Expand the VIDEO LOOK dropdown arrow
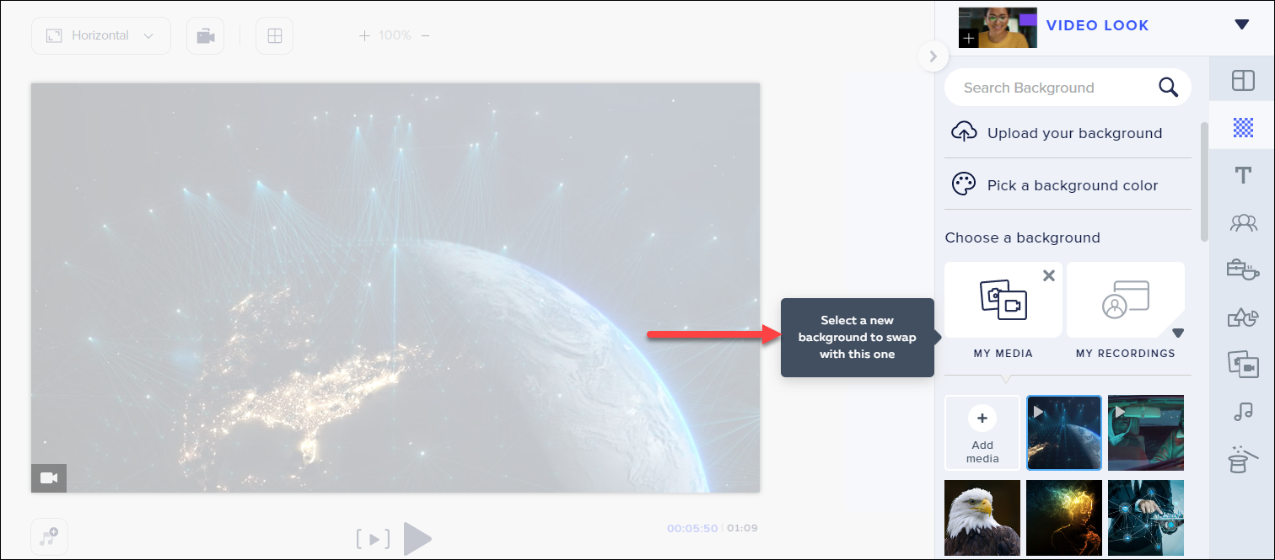This screenshot has width=1275, height=560. click(x=1241, y=25)
